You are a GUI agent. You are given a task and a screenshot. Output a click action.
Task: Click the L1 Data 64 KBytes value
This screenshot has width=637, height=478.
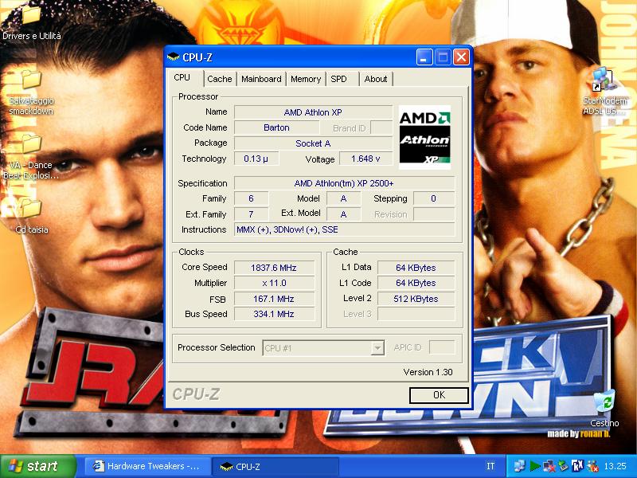[416, 268]
